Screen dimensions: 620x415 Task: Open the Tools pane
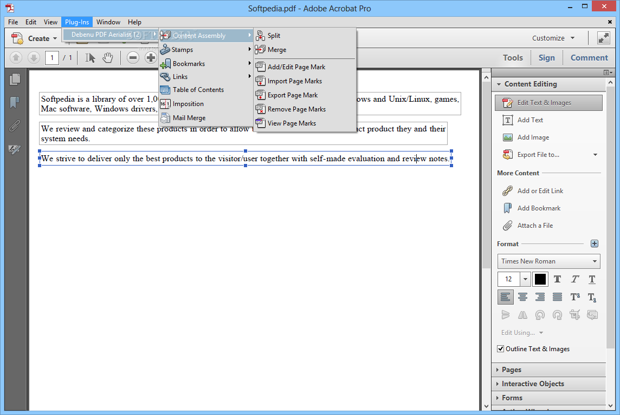[x=513, y=58]
